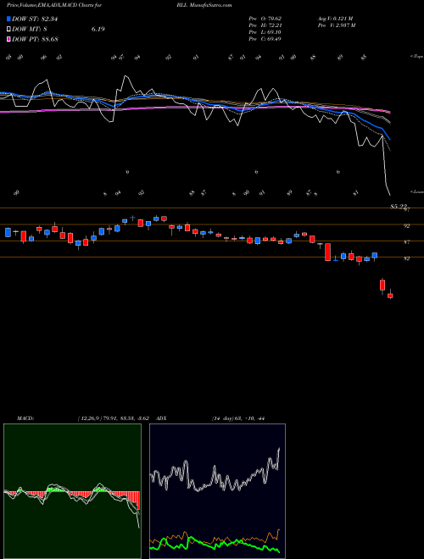Click the Avg V volume value

pyautogui.click(x=343, y=18)
